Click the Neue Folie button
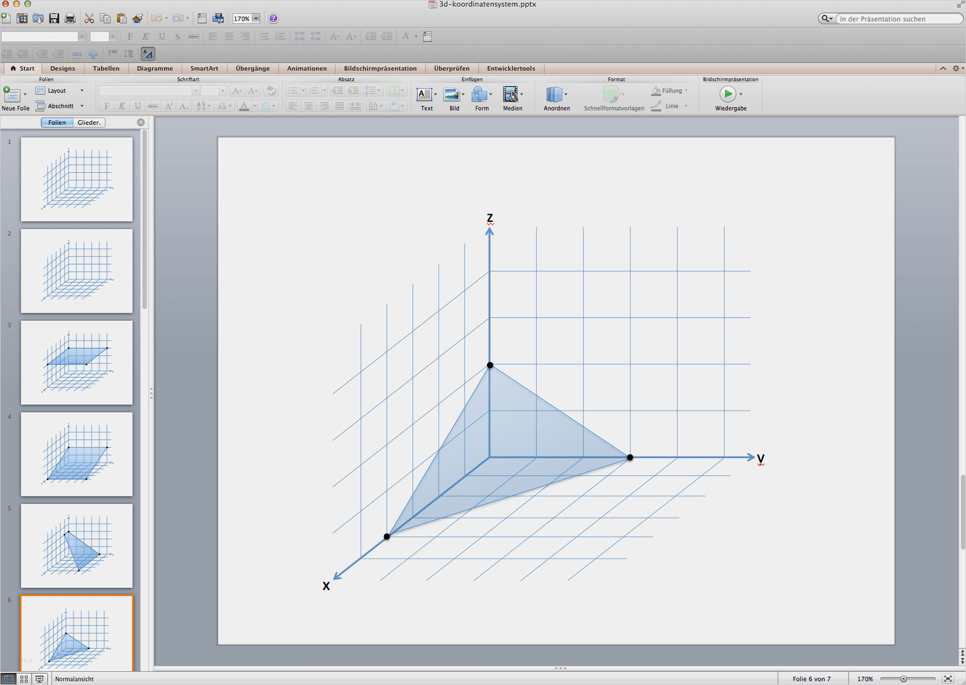 point(12,95)
